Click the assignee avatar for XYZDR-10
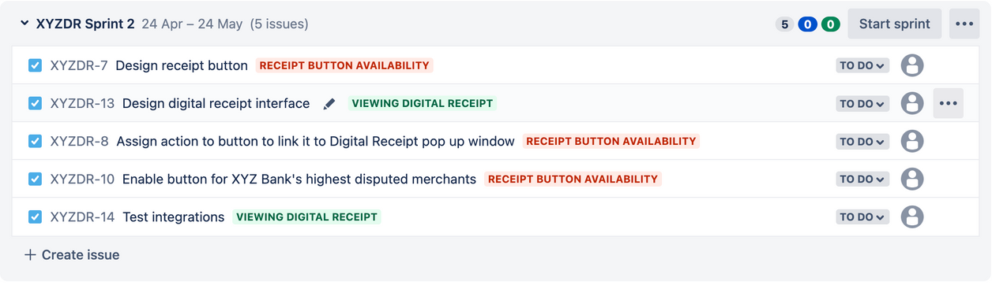 click(x=912, y=179)
